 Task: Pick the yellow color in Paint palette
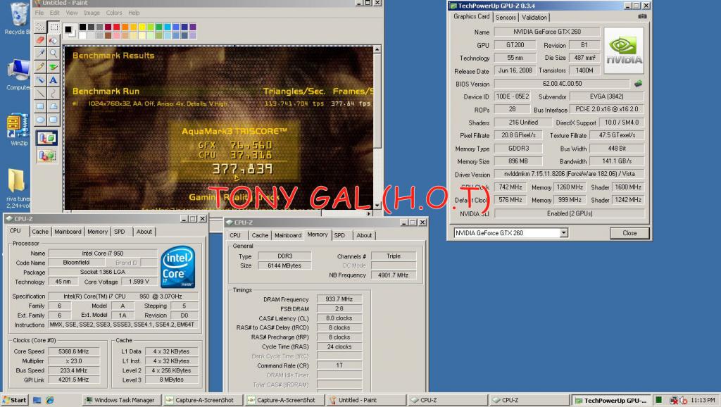[x=142, y=27]
